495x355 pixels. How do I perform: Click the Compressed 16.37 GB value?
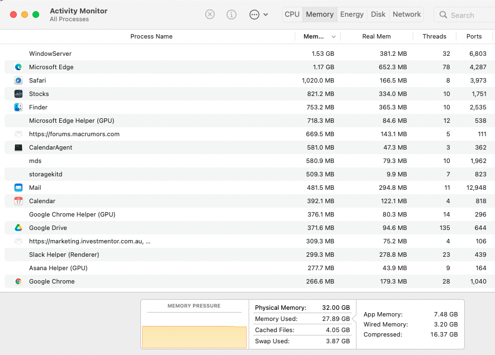coord(444,334)
